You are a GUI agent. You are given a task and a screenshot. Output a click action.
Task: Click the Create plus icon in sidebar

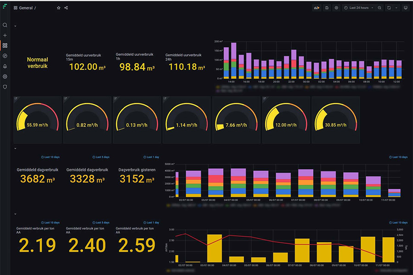5,35
